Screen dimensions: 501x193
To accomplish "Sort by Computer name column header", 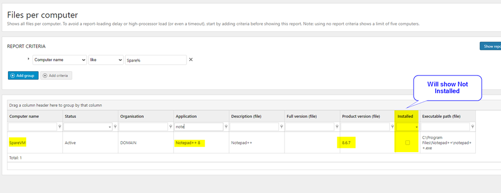I will tap(35, 116).
